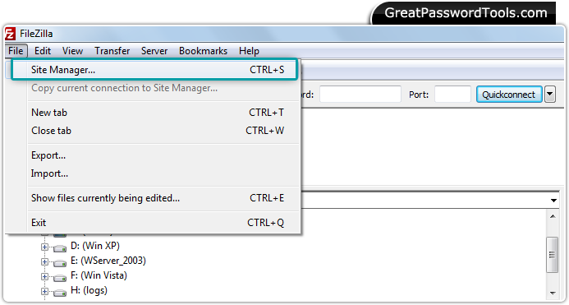The image size is (569, 305).
Task: Click E: drive icon
Action: point(60,263)
